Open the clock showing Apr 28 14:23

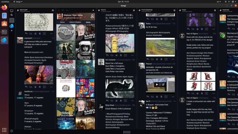[x=123, y=2]
